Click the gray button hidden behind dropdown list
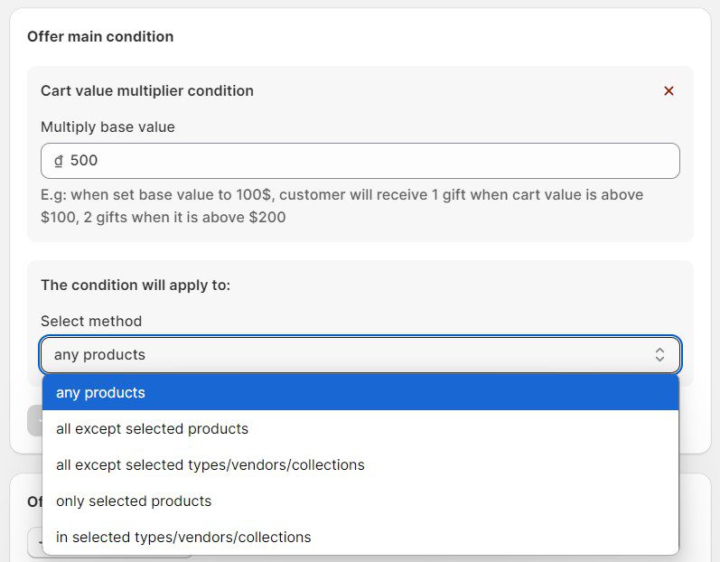 (33, 420)
